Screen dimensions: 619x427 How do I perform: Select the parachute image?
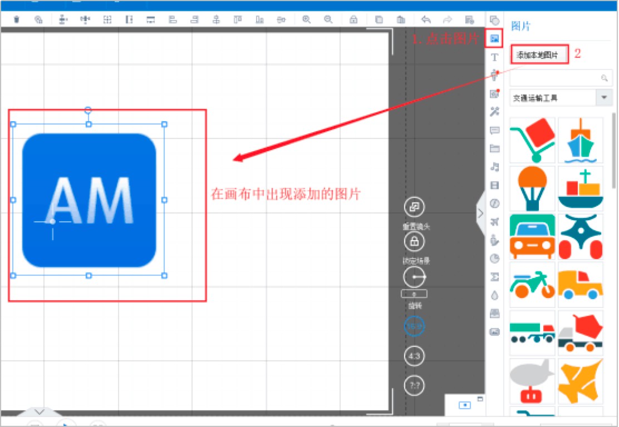coord(532,188)
